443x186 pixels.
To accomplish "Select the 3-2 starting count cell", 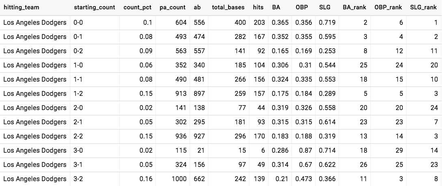I will pos(78,179).
